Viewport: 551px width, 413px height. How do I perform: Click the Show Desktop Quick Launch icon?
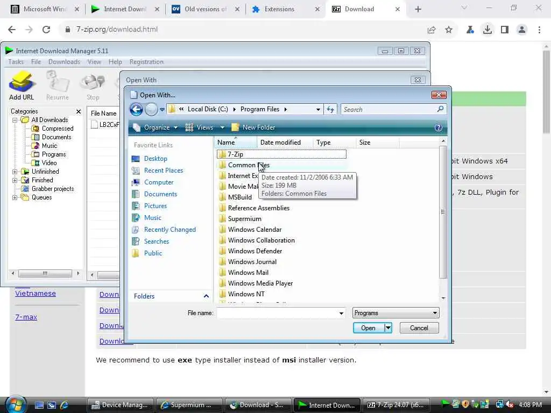(x=39, y=405)
